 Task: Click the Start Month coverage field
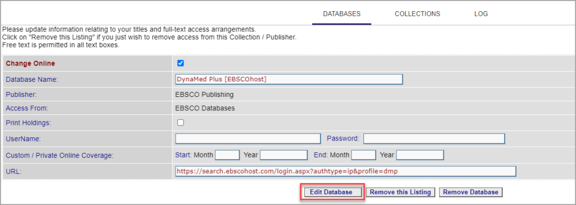[x=227, y=155]
